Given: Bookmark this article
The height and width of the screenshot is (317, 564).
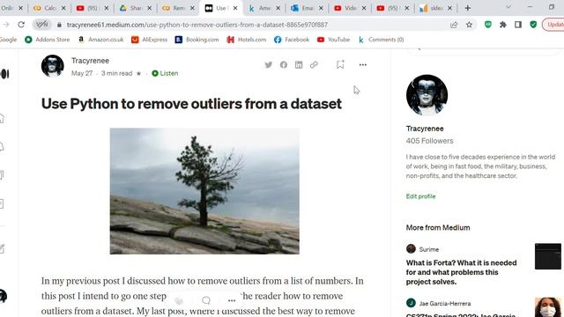Looking at the screenshot, I should [x=340, y=64].
